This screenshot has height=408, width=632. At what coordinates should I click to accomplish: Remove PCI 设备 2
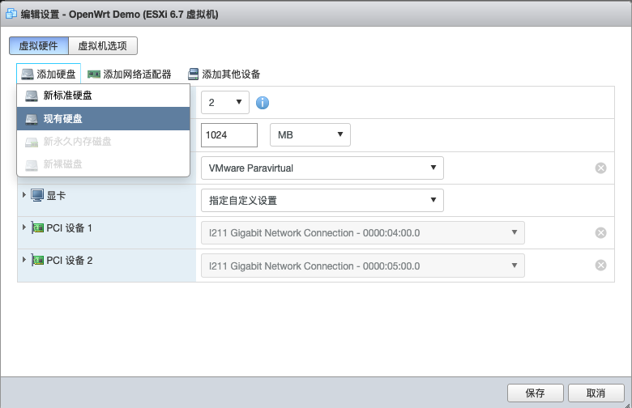[x=600, y=265]
